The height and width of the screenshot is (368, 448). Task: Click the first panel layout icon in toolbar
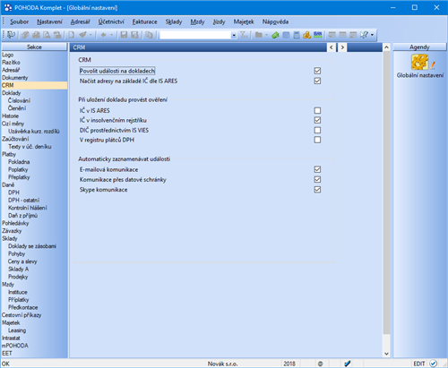click(x=332, y=35)
